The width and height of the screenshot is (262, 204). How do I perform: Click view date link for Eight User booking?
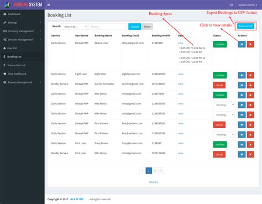tap(181, 74)
